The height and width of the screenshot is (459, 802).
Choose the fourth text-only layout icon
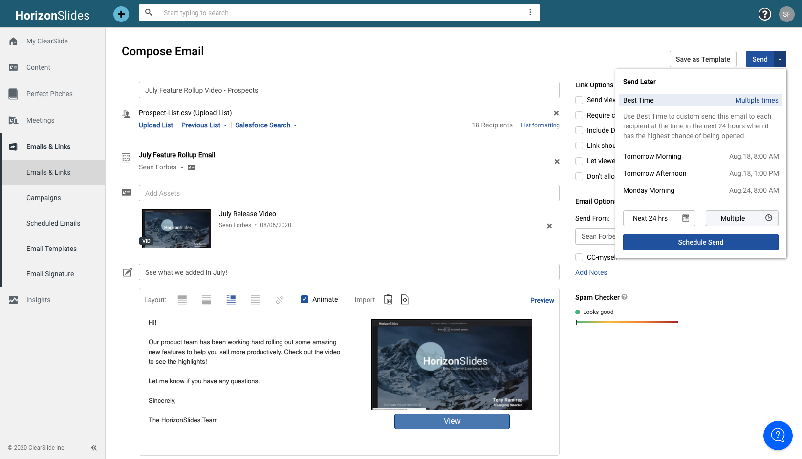tap(256, 300)
